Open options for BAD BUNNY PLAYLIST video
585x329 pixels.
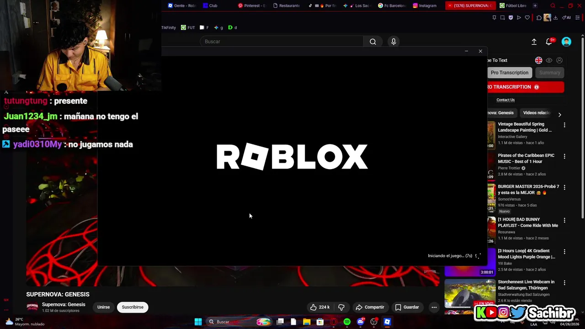pos(564,220)
